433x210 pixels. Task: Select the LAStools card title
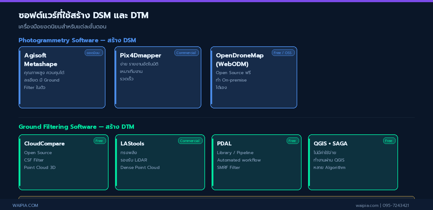(132, 144)
